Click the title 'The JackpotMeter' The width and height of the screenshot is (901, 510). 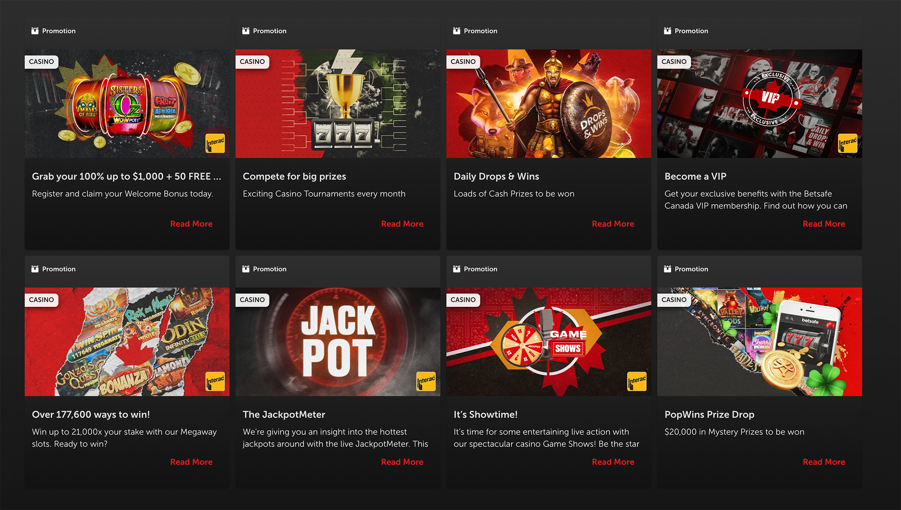click(284, 414)
